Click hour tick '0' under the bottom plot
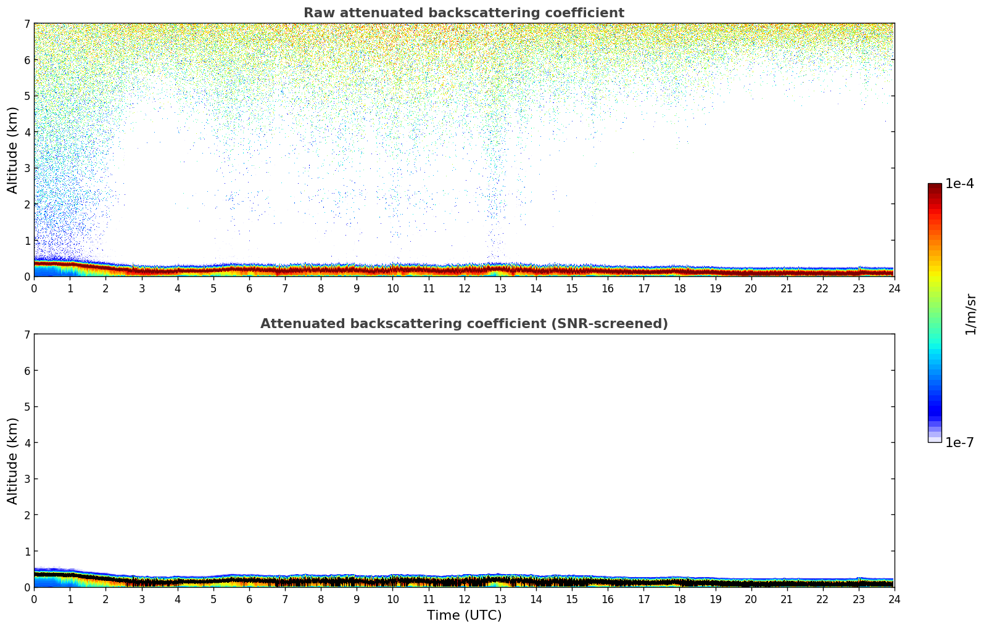This screenshot has width=984, height=629. [x=34, y=599]
